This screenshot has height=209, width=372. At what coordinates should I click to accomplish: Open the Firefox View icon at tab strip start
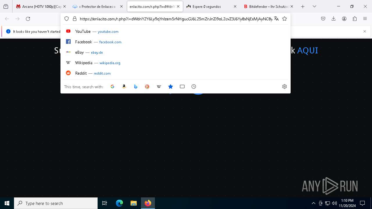[6, 6]
